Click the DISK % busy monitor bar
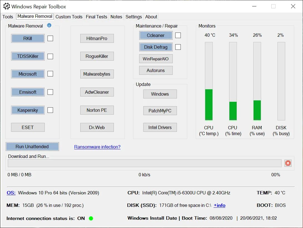 (x=281, y=81)
